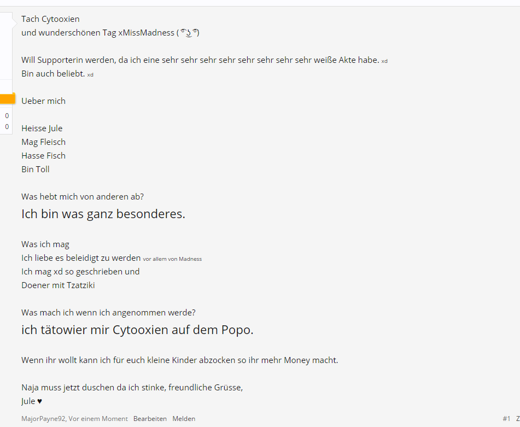Open the #1 post permalink
The width and height of the screenshot is (520, 427).
(506, 419)
